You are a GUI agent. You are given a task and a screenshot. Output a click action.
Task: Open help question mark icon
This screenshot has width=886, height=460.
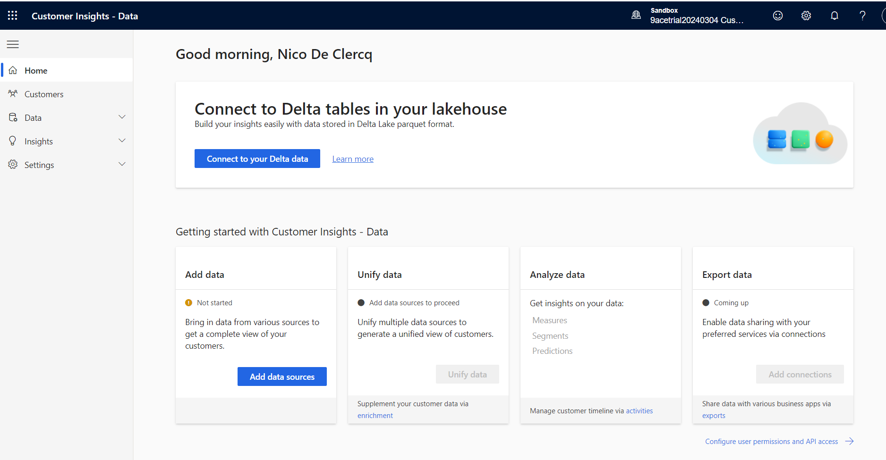pos(862,16)
